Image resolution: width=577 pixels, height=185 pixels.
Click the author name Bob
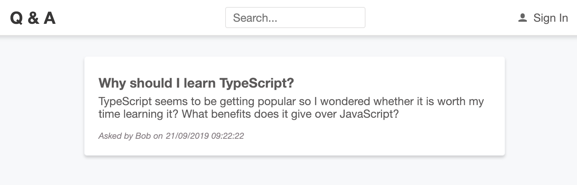[x=143, y=136]
